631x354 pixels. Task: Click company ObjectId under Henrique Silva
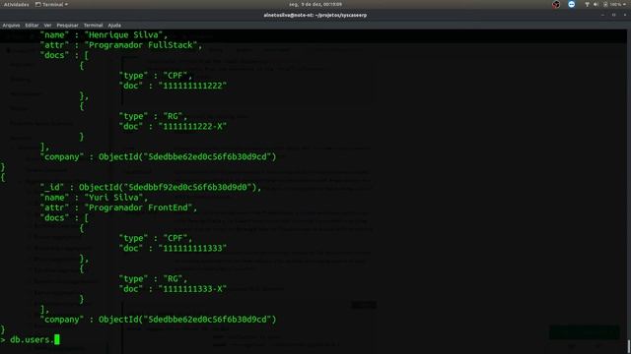click(187, 156)
